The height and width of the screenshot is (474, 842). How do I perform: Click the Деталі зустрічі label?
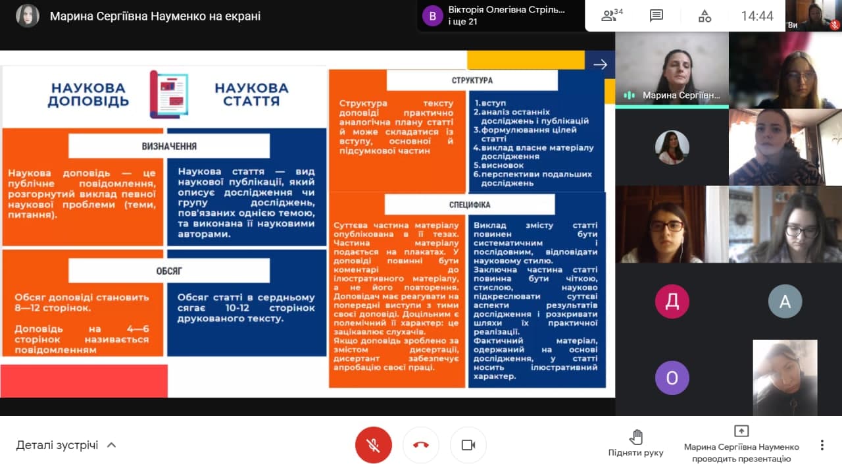coord(57,445)
